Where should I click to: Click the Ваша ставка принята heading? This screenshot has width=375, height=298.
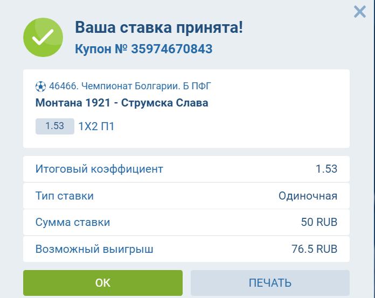click(158, 27)
